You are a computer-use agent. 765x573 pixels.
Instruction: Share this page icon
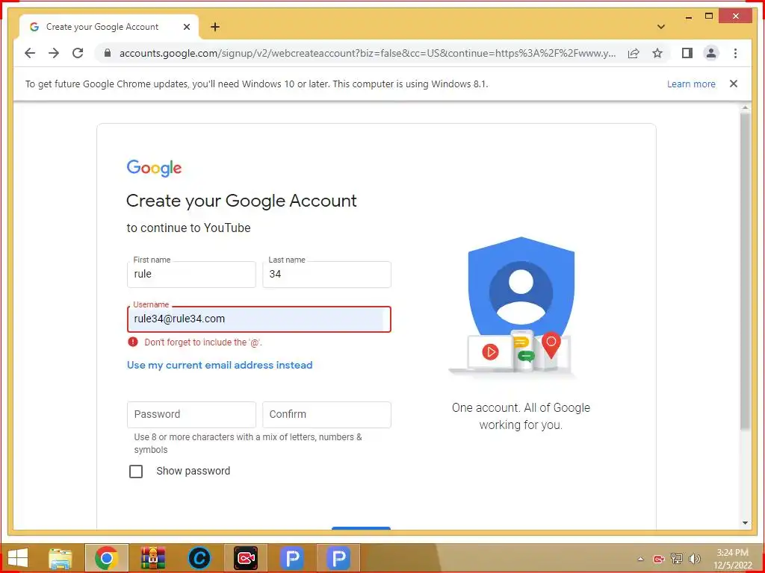coord(634,53)
